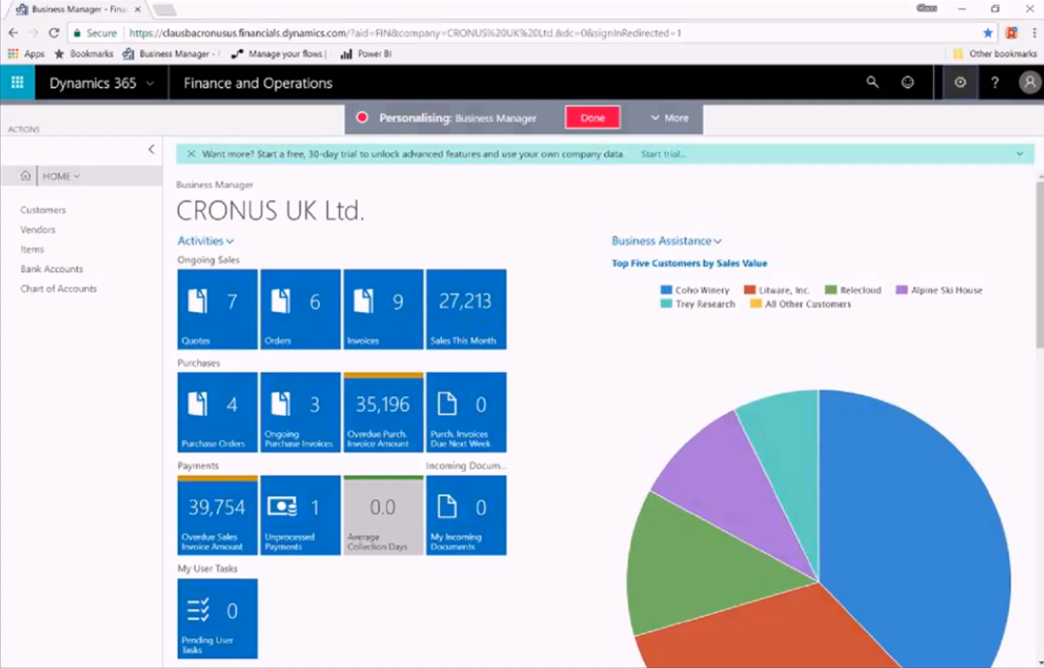Open the help question mark icon

[x=995, y=82]
